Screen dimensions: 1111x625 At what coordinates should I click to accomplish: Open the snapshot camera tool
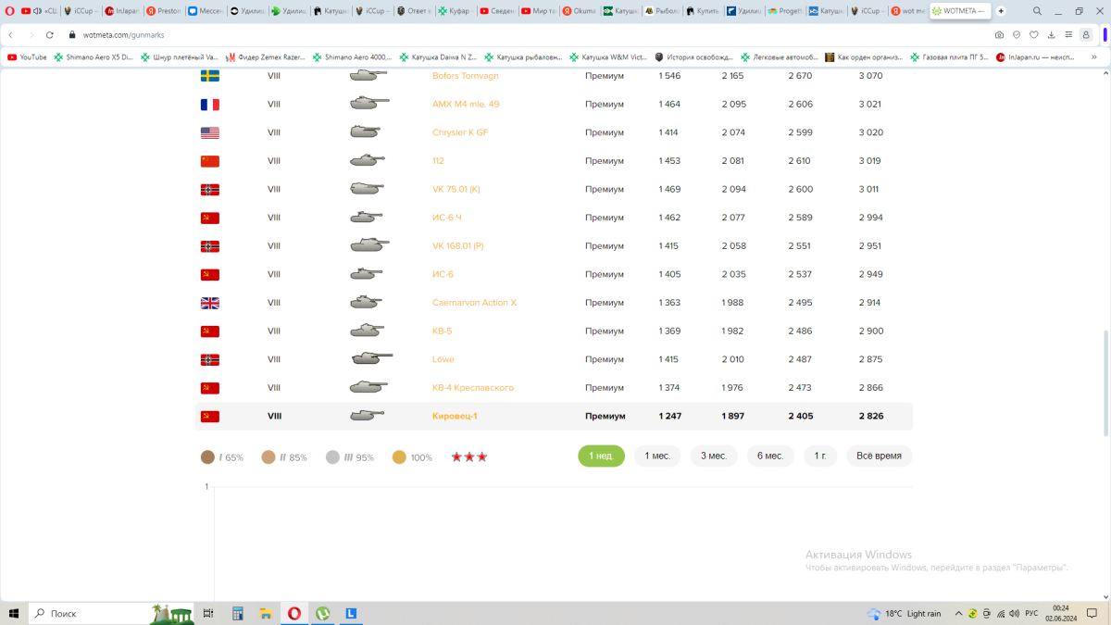tap(999, 34)
